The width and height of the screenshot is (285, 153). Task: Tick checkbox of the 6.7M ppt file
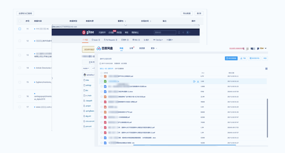tap(101, 76)
